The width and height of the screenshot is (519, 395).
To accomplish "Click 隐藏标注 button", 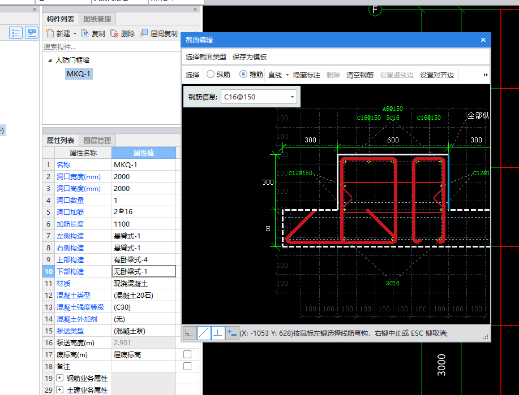I will (x=307, y=75).
